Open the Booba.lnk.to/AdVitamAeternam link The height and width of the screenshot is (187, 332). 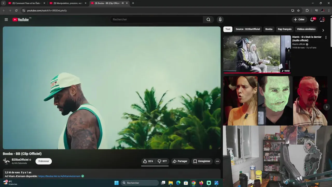(59, 176)
